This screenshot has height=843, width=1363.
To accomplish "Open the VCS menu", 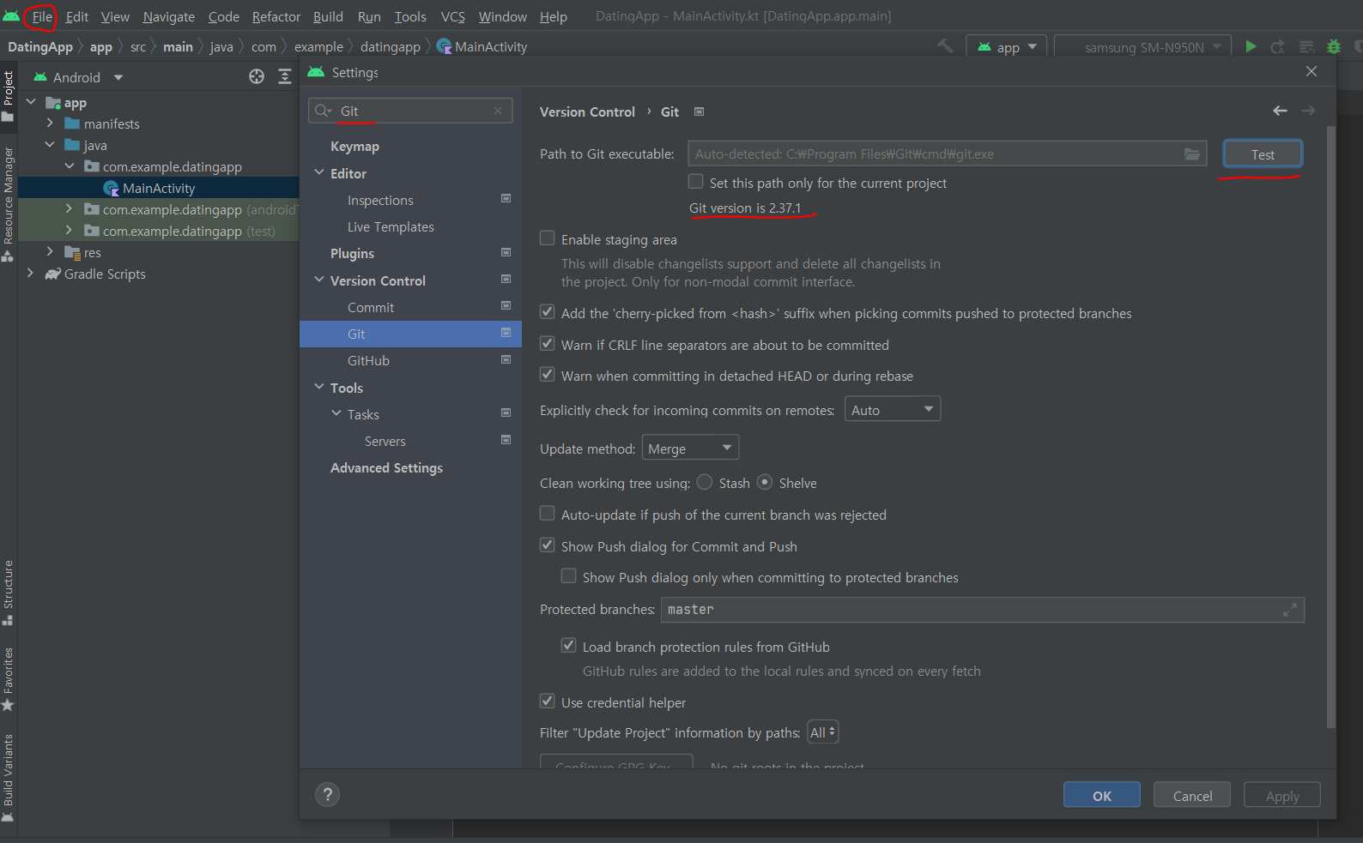I will tap(452, 16).
